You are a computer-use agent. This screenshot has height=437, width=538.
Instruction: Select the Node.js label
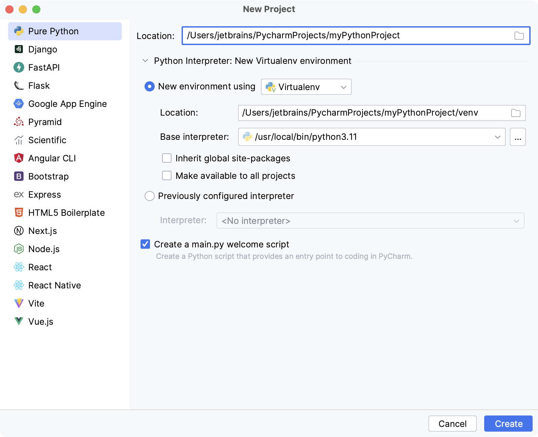coord(44,249)
